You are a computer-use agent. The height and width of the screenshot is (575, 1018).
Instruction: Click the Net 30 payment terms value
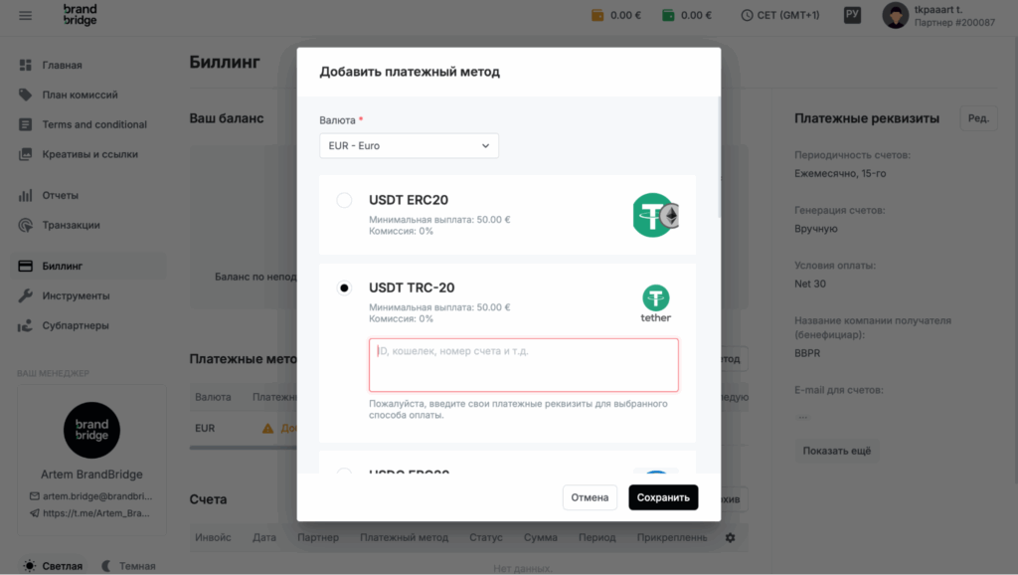[809, 284]
